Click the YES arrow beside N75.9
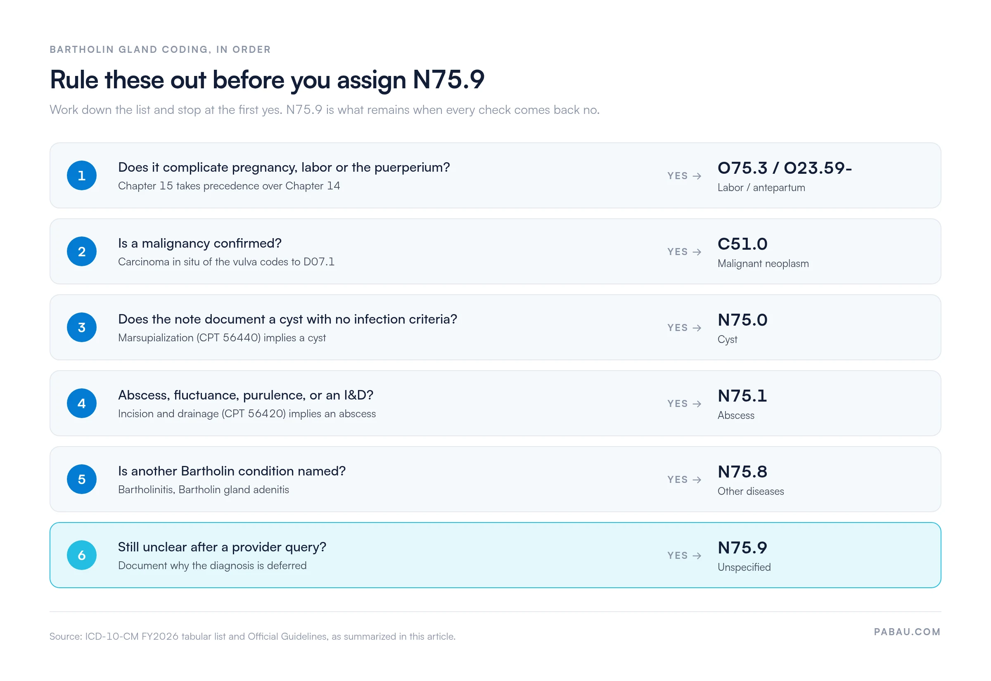Screen dimensions: 991x681 tap(684, 556)
